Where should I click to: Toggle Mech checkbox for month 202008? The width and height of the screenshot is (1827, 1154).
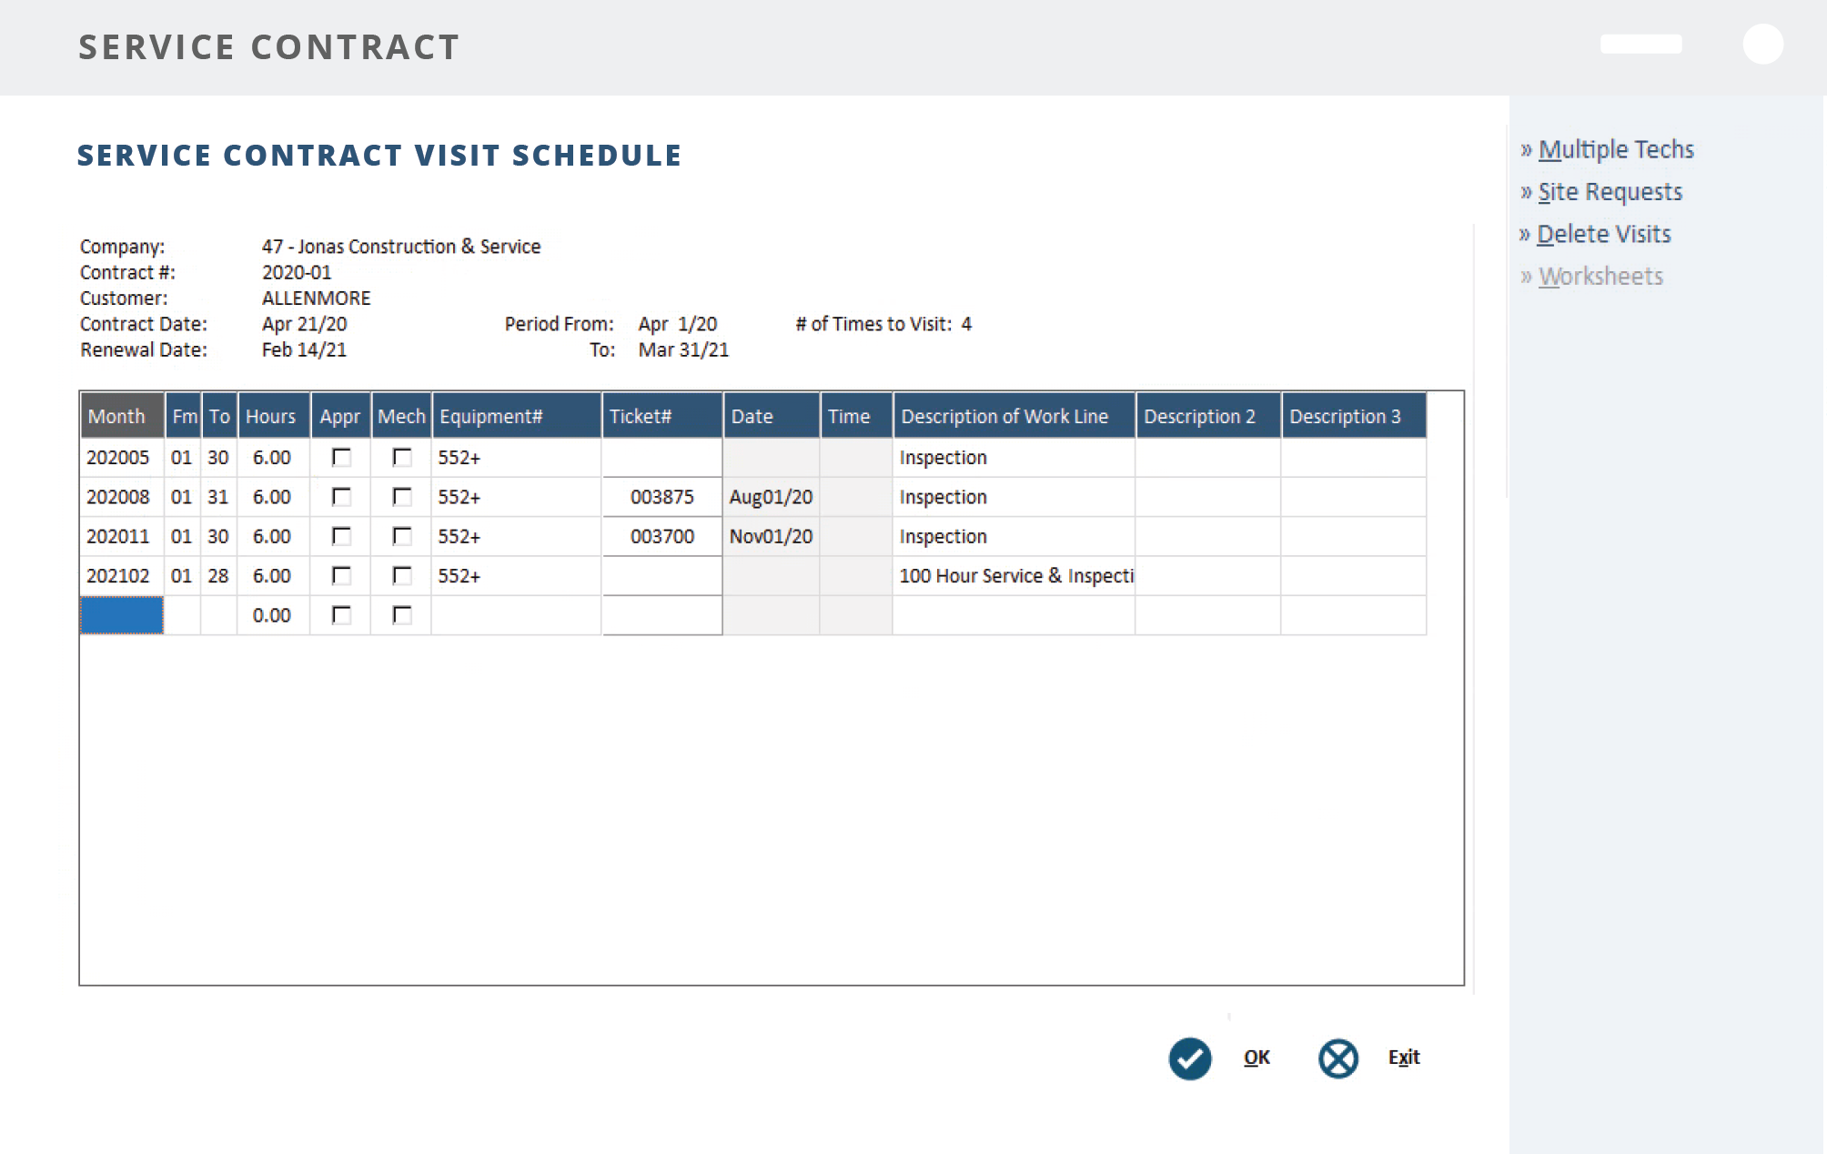pos(401,497)
